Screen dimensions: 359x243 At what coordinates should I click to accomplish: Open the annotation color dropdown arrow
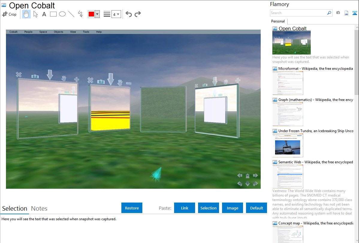97,14
